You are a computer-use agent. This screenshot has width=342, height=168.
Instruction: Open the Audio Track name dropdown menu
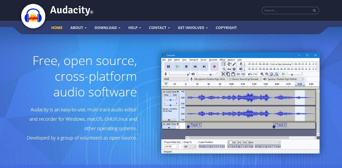point(172,92)
